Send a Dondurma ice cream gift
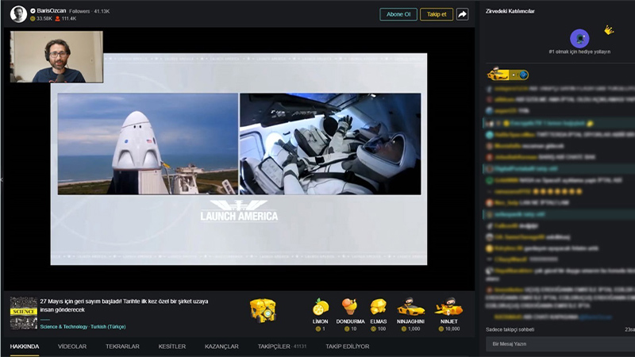 350,314
